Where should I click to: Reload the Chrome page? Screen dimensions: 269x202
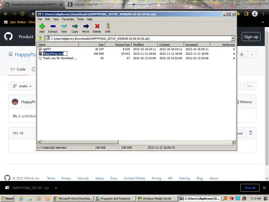[x=23, y=14]
